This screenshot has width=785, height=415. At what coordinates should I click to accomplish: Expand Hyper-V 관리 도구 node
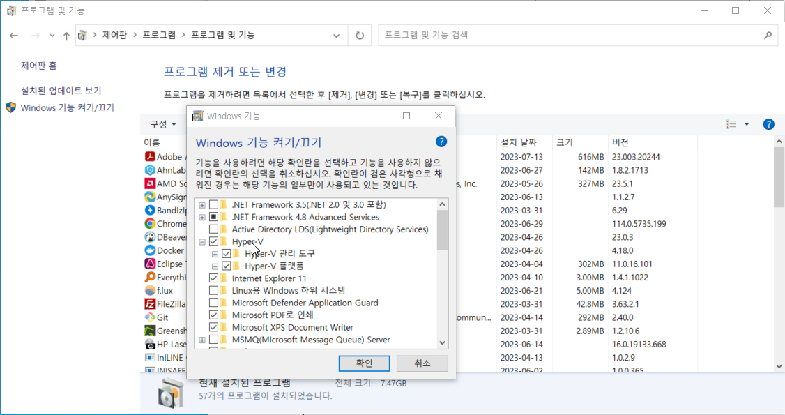[x=215, y=255]
